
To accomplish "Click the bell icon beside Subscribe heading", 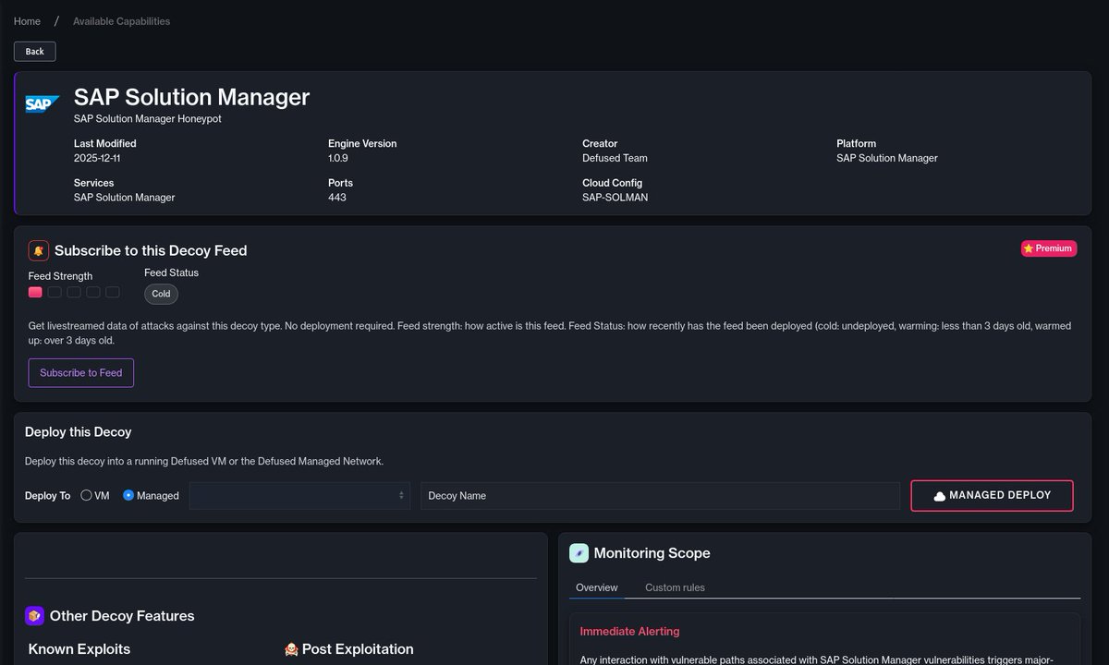I will [38, 250].
